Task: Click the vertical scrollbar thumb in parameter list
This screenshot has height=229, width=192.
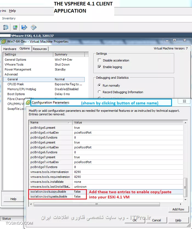Action: pyautogui.click(x=185, y=187)
